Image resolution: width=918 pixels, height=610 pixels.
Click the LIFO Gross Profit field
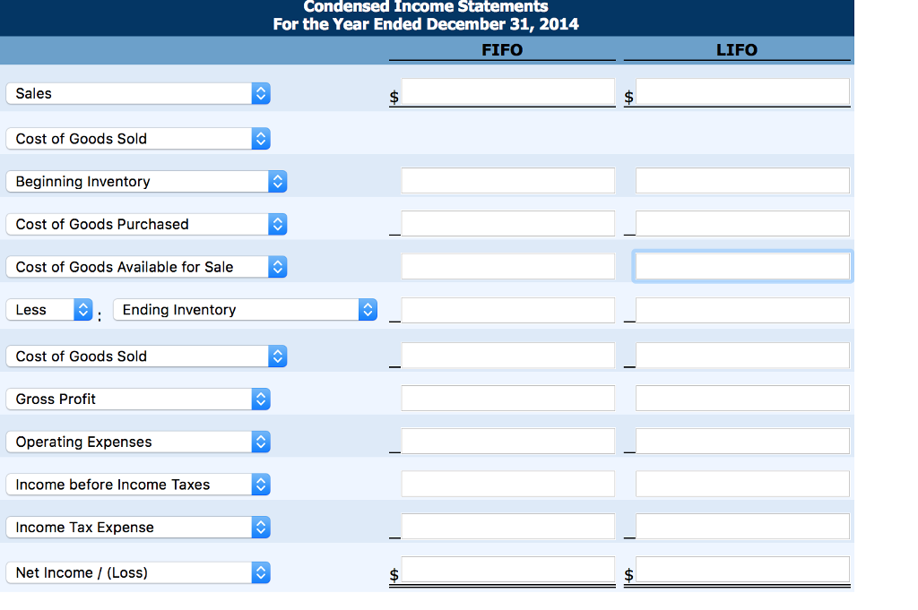tap(742, 399)
